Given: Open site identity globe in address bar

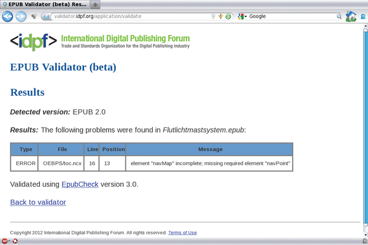Looking at the screenshot, I should point(47,17).
